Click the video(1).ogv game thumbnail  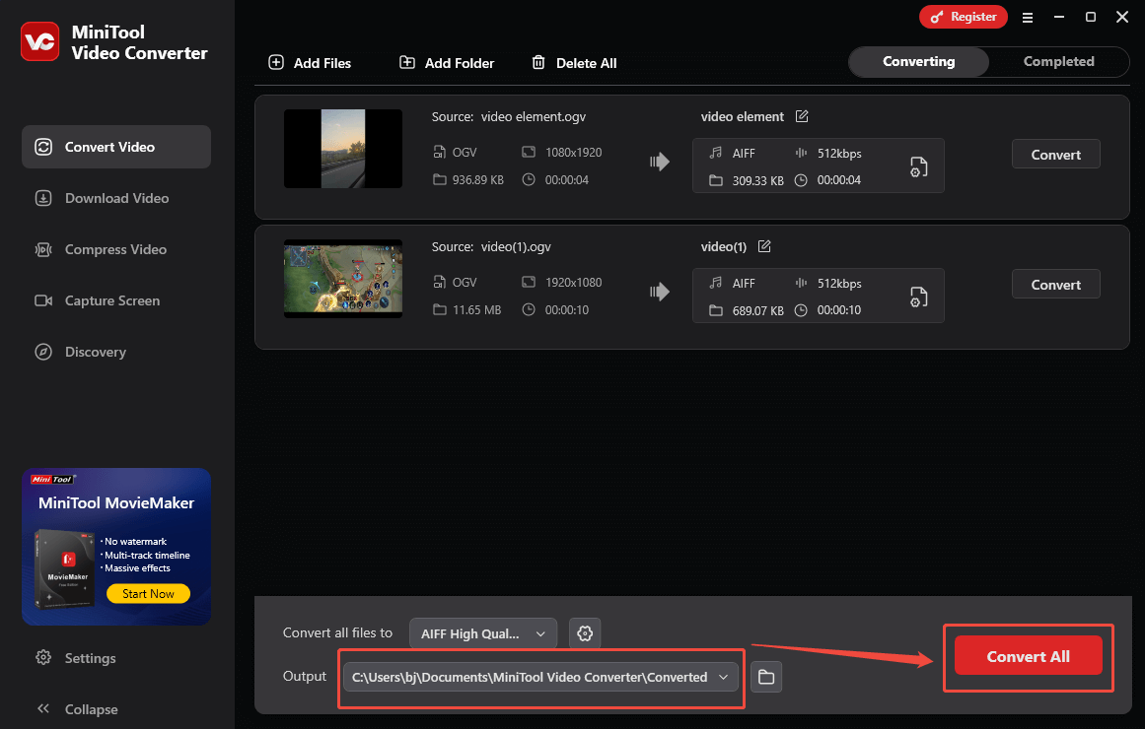pos(343,279)
